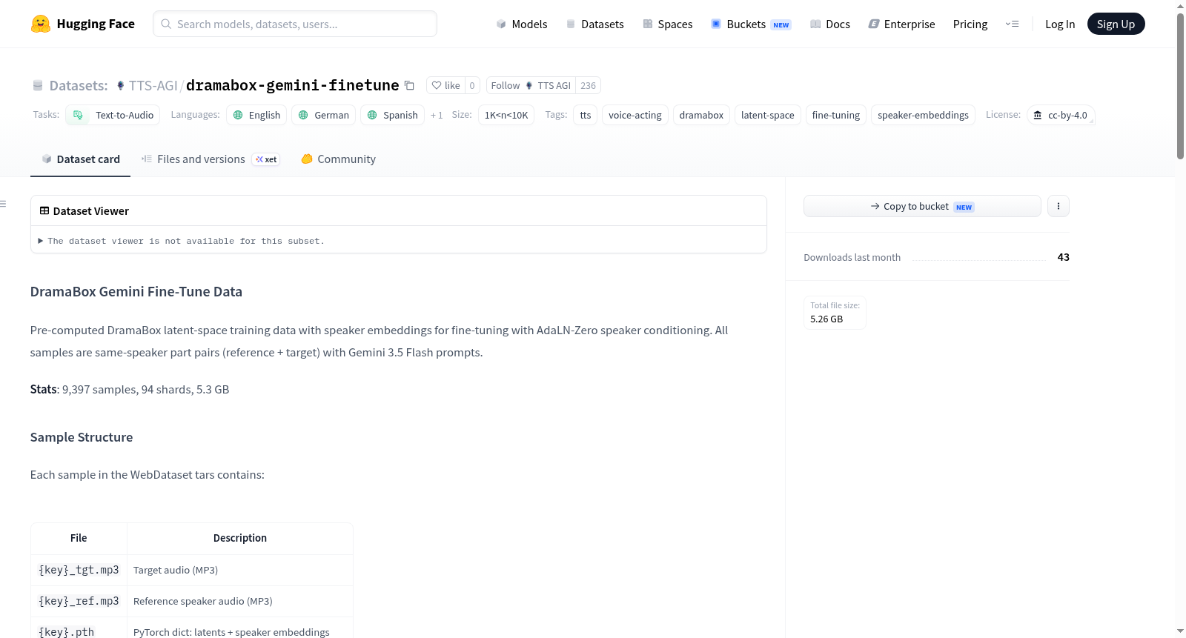Click the Sign Up button
The image size is (1186, 638).
1116,24
